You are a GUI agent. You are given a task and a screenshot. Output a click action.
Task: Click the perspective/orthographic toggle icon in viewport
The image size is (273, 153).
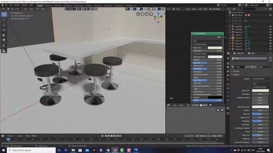point(138,14)
